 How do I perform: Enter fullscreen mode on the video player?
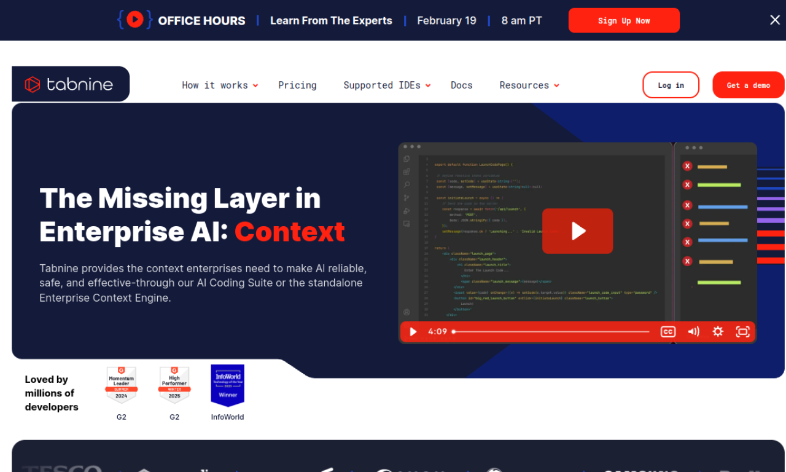[742, 331]
